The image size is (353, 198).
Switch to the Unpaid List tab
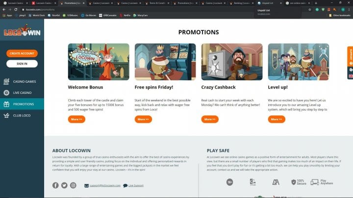pyautogui.click(x=270, y=3)
